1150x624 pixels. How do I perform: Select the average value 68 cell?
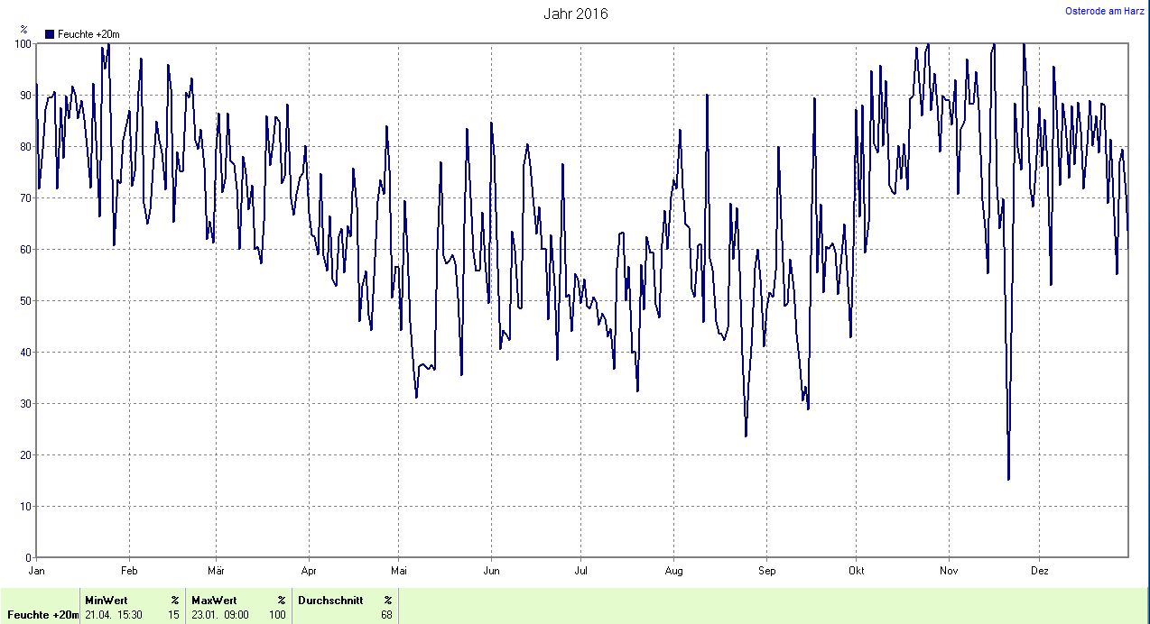[385, 615]
